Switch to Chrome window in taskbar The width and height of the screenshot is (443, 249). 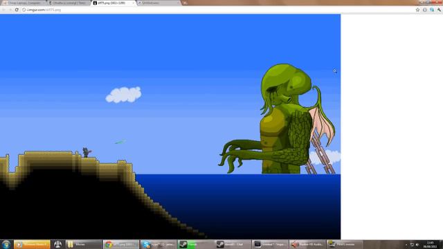click(x=121, y=244)
